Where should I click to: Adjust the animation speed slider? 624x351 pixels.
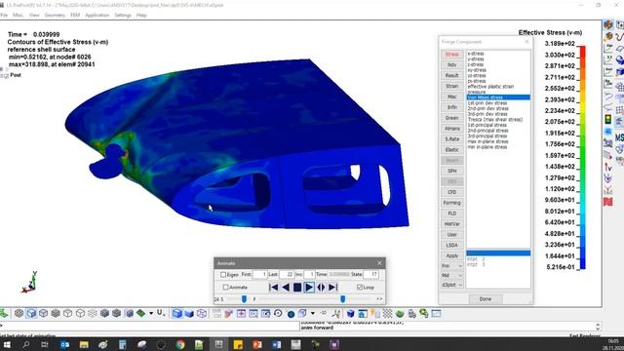tap(244, 299)
